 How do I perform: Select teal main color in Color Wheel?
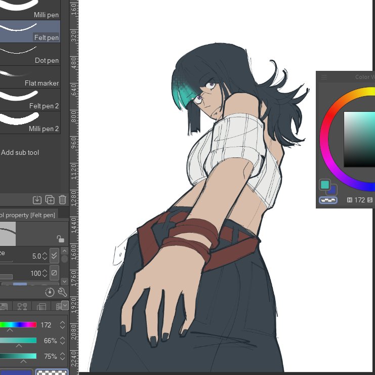point(325,185)
